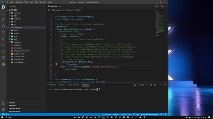Image resolution: width=213 pixels, height=119 pixels.
Task: Click UTF-8 encoding in status bar
Action: click(x=123, y=114)
